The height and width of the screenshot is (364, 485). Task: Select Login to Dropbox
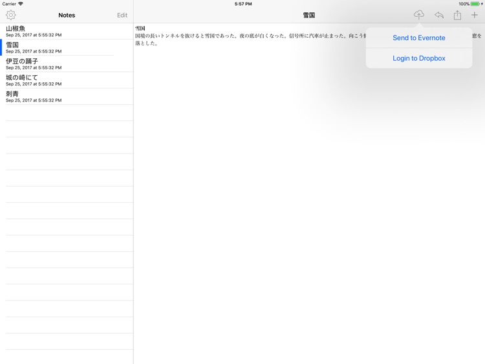[x=419, y=58]
